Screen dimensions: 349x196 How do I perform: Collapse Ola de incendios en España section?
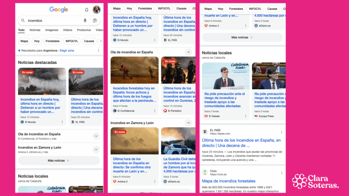pyautogui.click(x=188, y=52)
